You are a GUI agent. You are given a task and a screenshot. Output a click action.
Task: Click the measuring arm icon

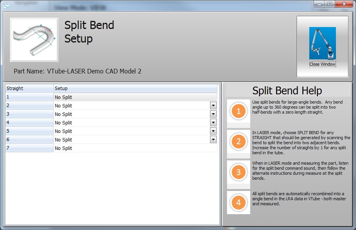pyautogui.click(x=322, y=43)
